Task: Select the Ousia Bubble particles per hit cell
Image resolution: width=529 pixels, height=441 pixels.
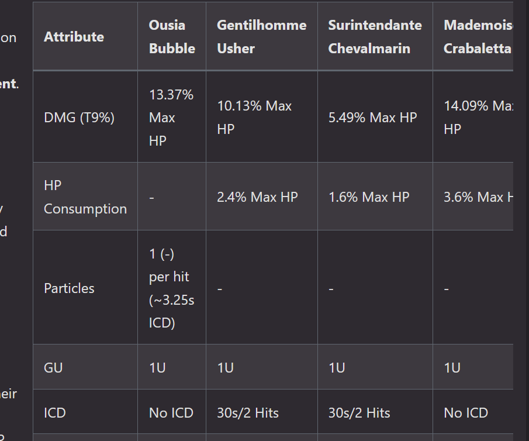Action: (171, 288)
